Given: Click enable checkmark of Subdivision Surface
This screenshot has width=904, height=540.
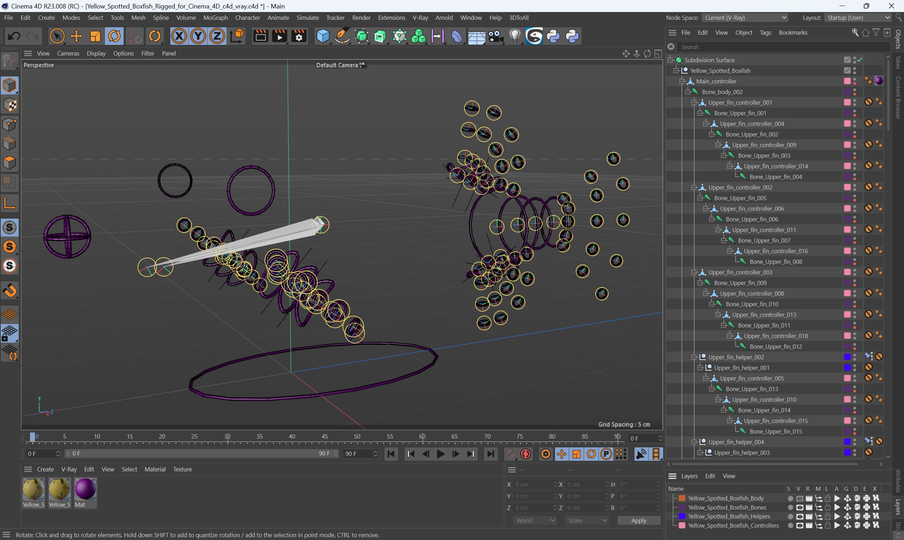Looking at the screenshot, I should [x=859, y=60].
